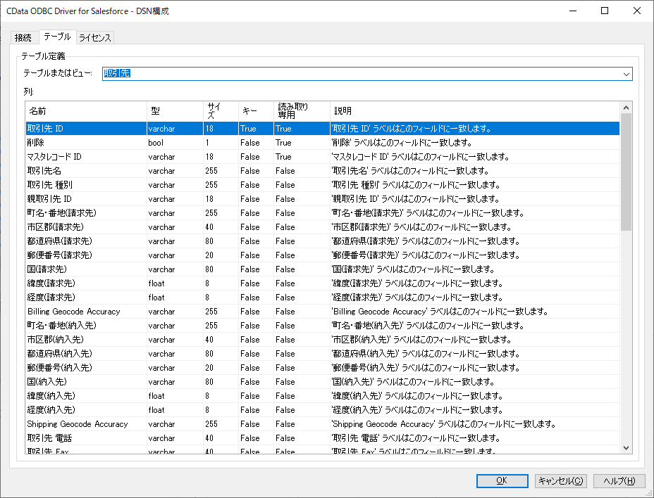Screen dimensions: 654x498
Task: Open help with the ヘルプ(H) button
Action: [619, 481]
